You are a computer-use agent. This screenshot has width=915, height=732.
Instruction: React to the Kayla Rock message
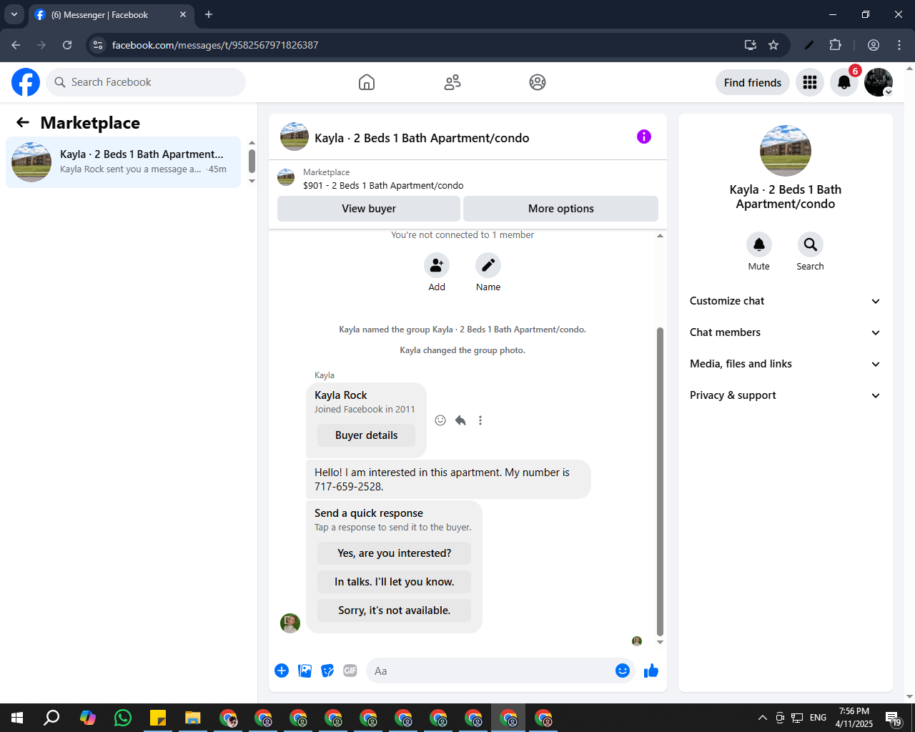pos(440,420)
